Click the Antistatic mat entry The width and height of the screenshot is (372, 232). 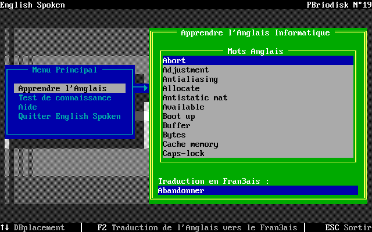tap(258, 97)
